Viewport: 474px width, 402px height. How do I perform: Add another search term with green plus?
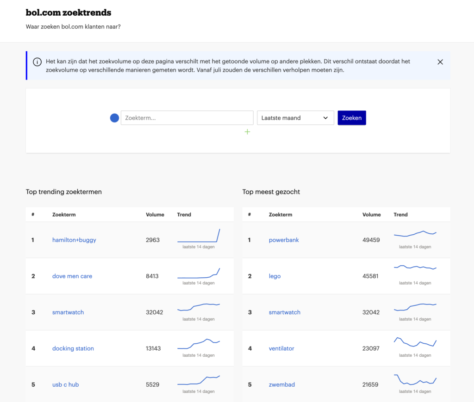click(x=247, y=132)
